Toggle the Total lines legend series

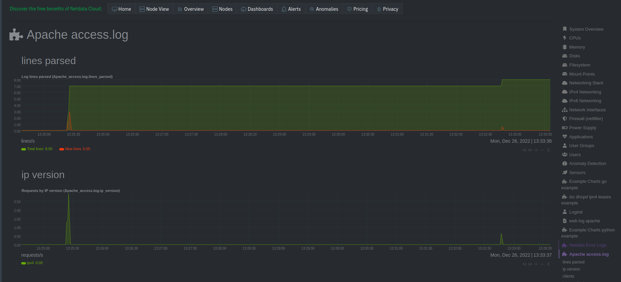pos(37,149)
